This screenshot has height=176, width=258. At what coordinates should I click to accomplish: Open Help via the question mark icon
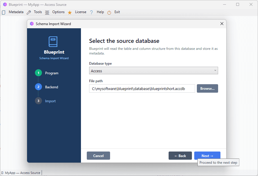pyautogui.click(x=91, y=12)
